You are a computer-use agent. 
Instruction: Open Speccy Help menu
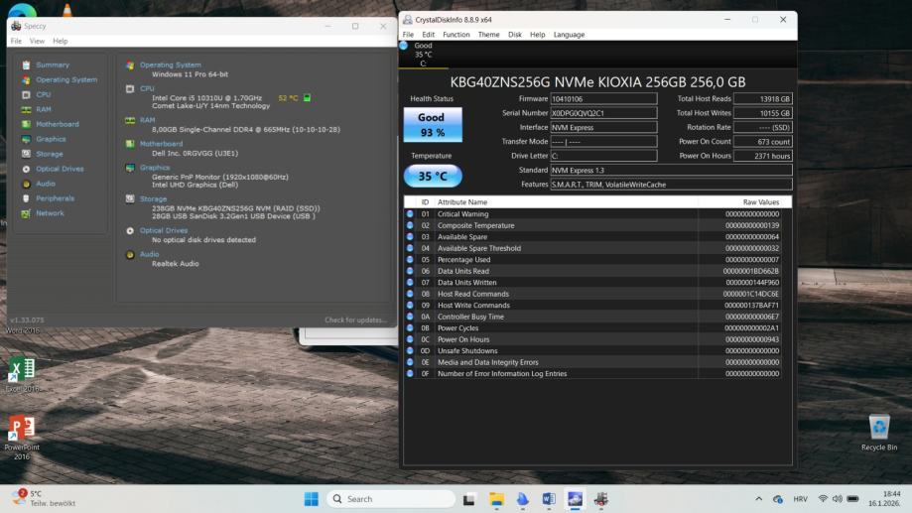[x=60, y=42]
